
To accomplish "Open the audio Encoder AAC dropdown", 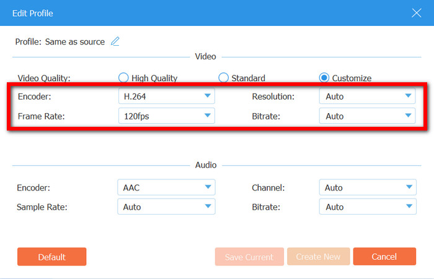I will tap(166, 187).
